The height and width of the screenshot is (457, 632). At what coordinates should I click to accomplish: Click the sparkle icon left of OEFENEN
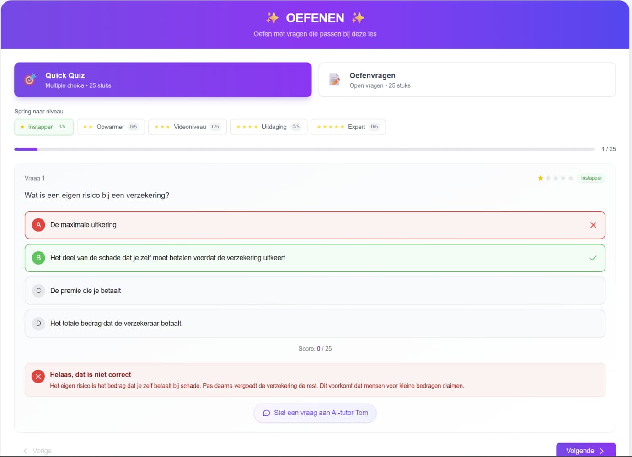pyautogui.click(x=272, y=18)
